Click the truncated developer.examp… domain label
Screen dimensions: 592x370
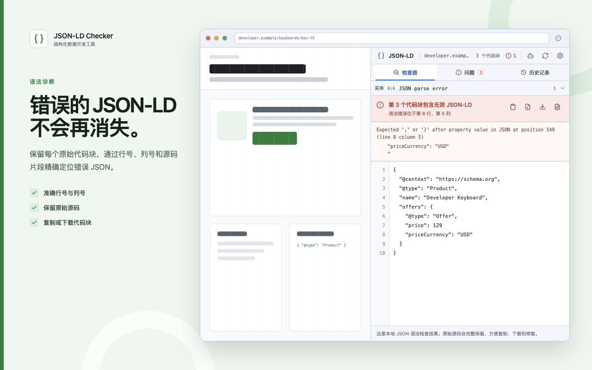[x=446, y=55]
